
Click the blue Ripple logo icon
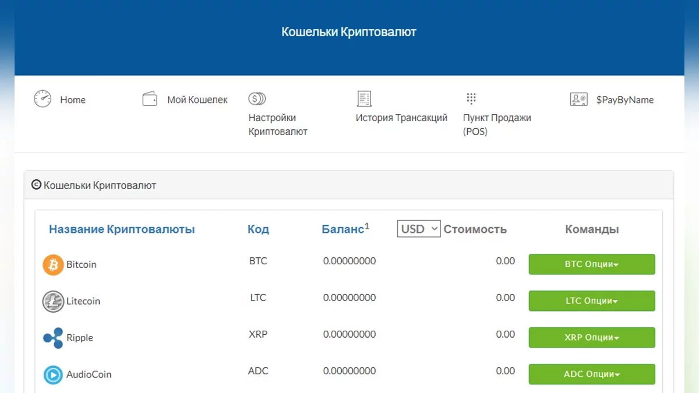pos(53,338)
